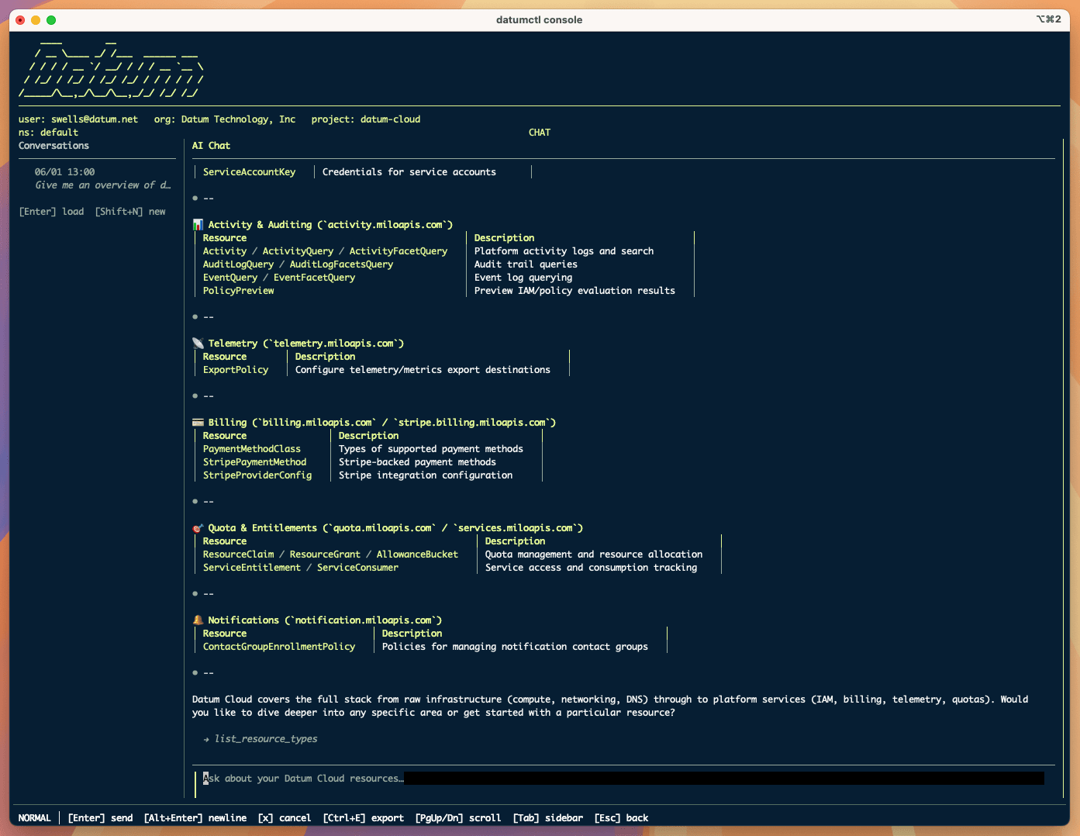This screenshot has height=836, width=1080.
Task: Click the PolicyPreview resource entry
Action: (238, 291)
